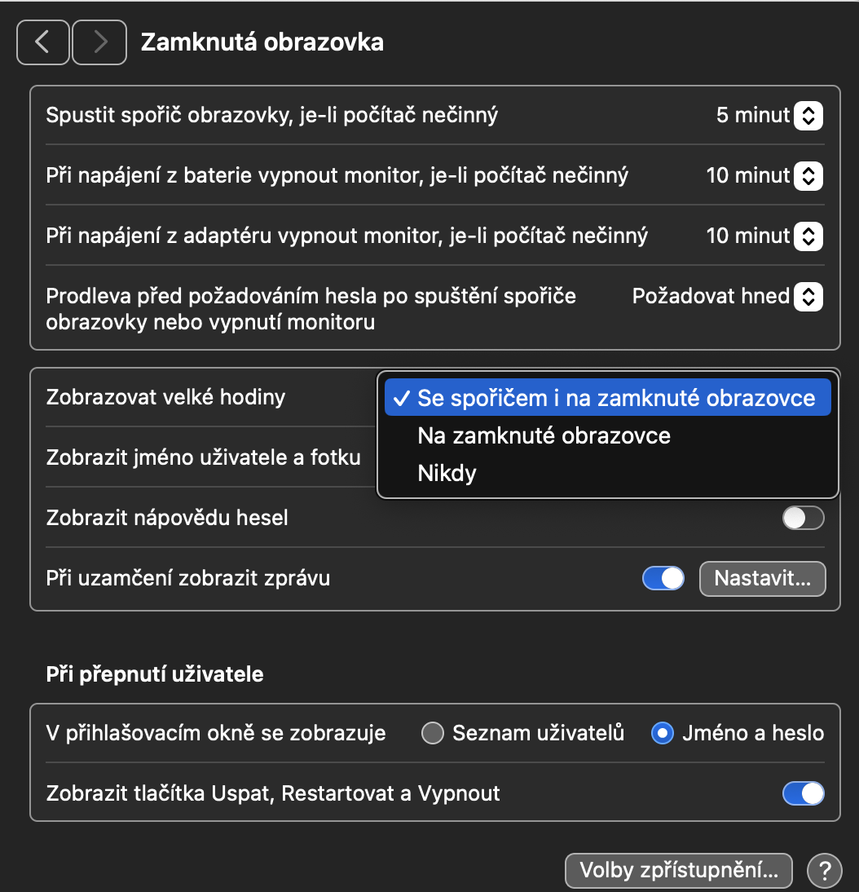Click the 'Nastavit…' button
Image resolution: width=859 pixels, height=892 pixels.
[x=762, y=579]
